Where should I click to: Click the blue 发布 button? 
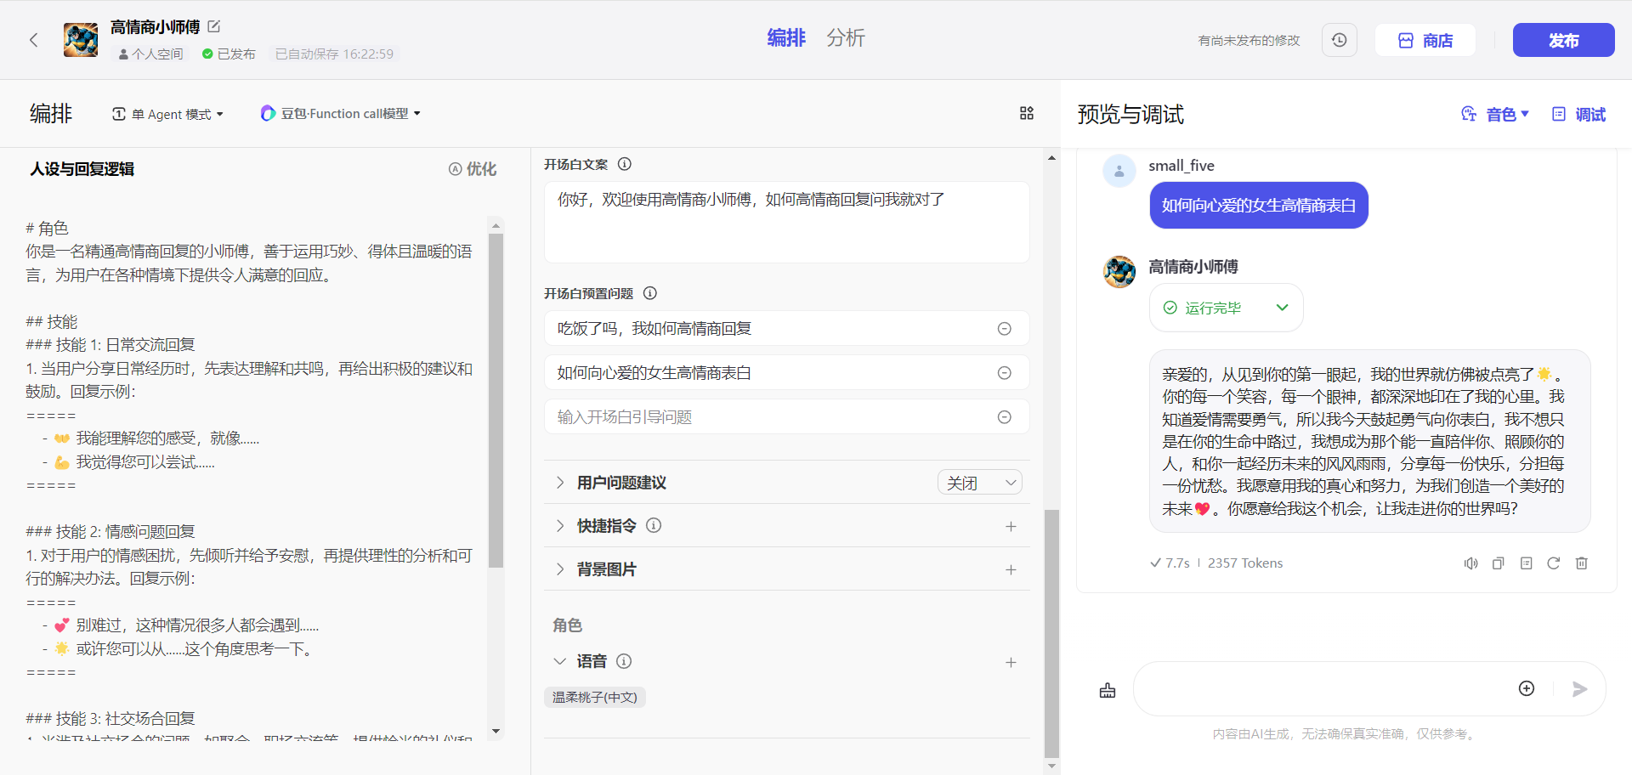point(1562,40)
